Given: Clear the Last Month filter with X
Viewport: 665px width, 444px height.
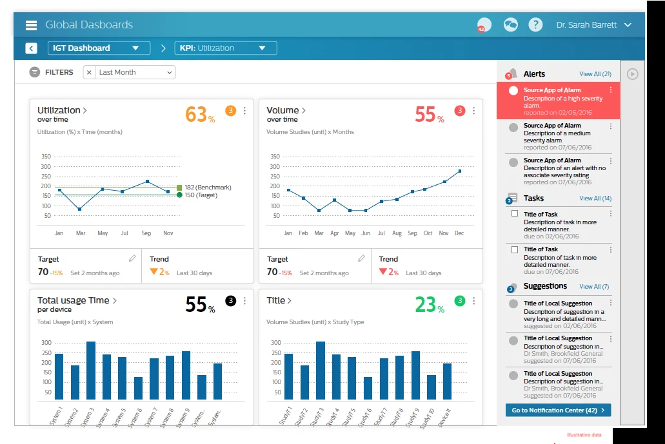Looking at the screenshot, I should click(x=89, y=72).
